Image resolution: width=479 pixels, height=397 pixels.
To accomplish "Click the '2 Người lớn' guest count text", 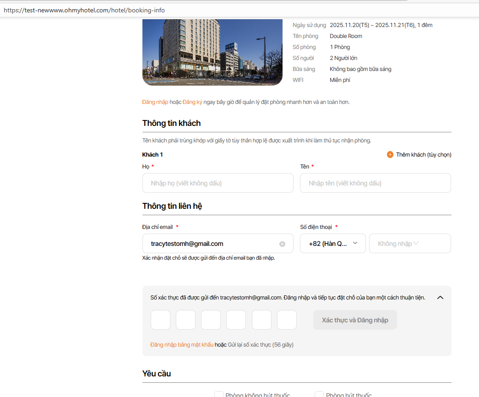I will tap(343, 58).
